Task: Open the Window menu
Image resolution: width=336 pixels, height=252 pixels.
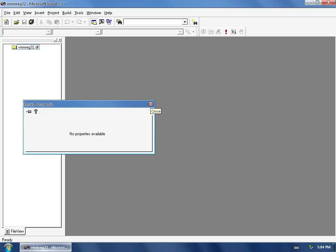Action: coord(94,13)
